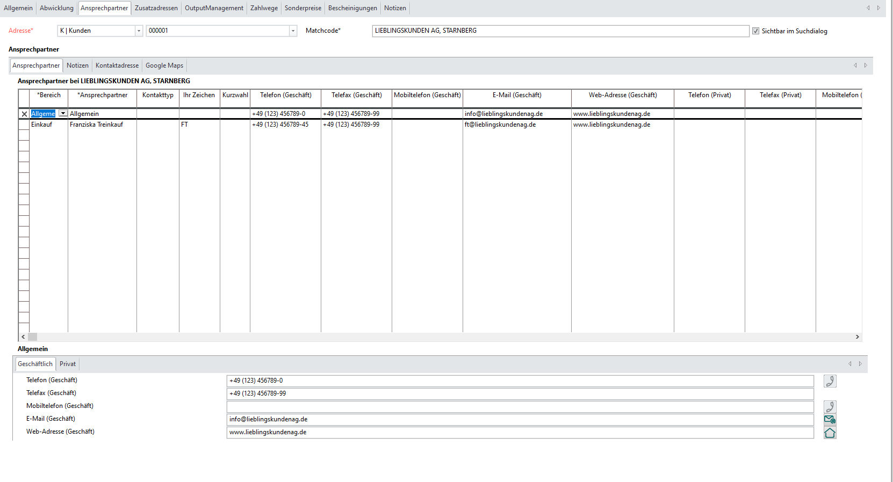The height and width of the screenshot is (482, 893).
Task: Click the 'E-Mail (Geschäft)' column header
Action: [517, 96]
